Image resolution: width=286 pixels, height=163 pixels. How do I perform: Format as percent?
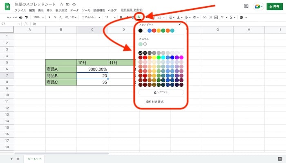[55, 17]
